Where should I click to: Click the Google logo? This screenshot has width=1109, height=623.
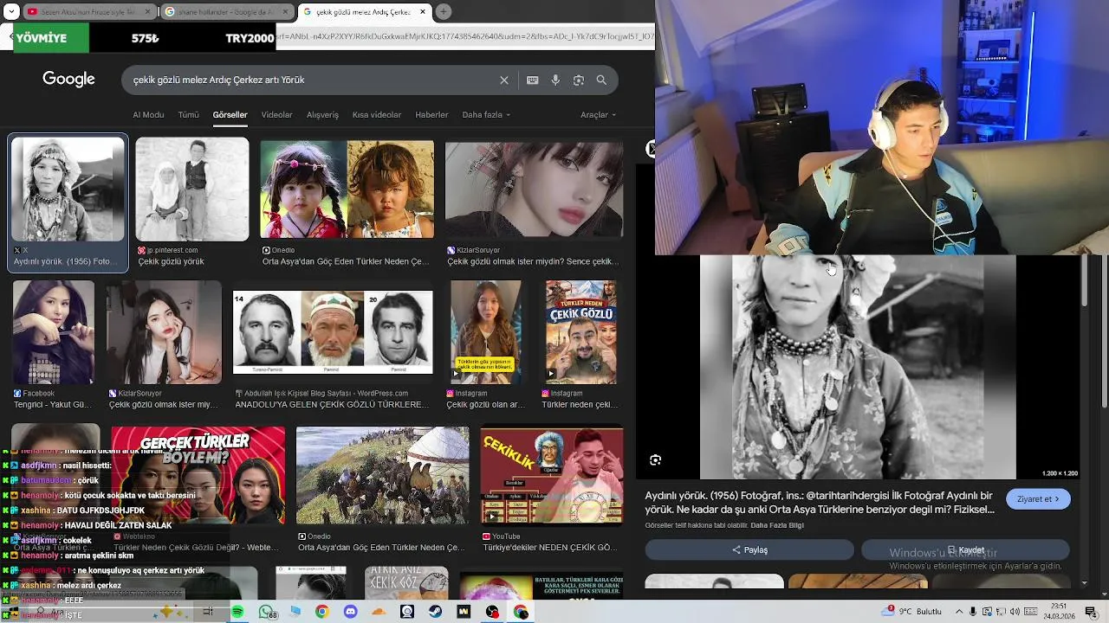coord(68,80)
